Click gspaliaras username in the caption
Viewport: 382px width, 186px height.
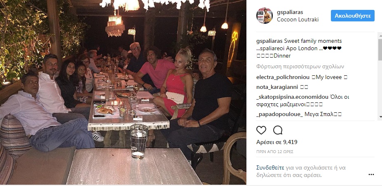(269, 41)
